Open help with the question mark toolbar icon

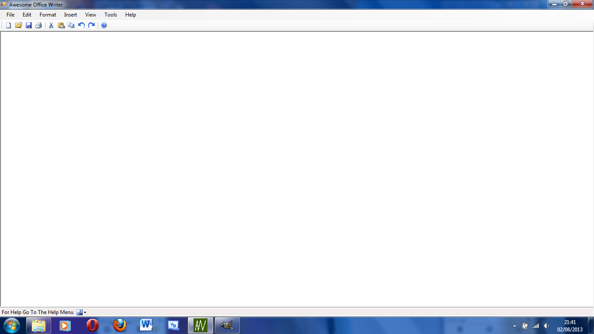(x=103, y=25)
